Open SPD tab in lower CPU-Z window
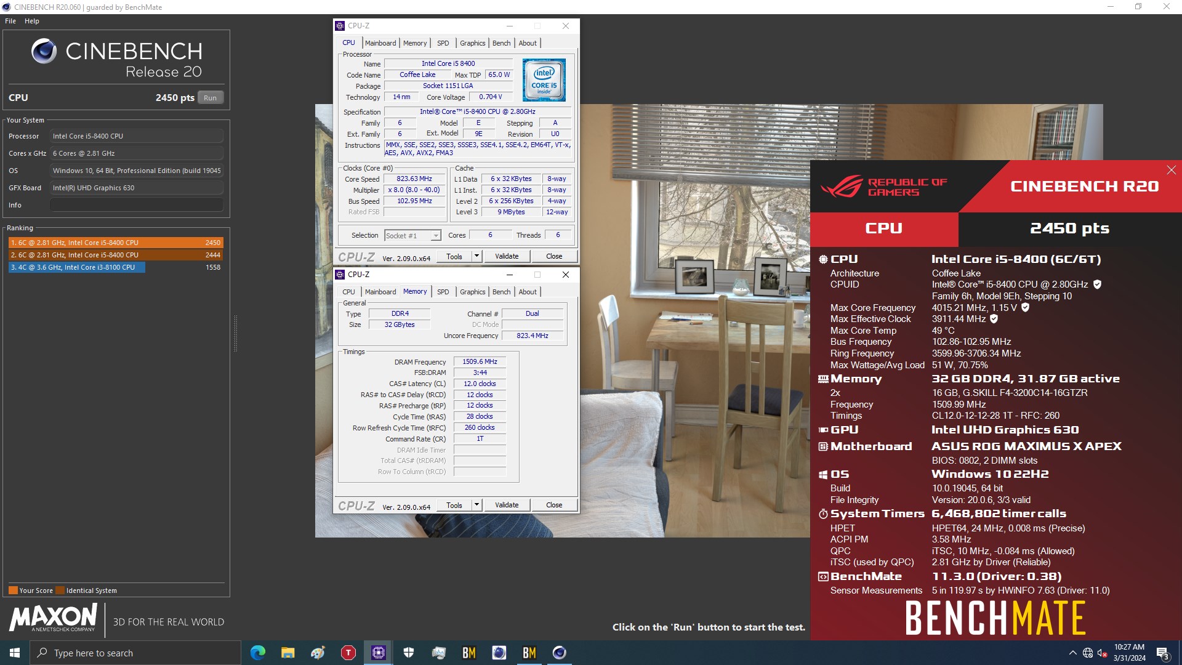 pos(443,292)
